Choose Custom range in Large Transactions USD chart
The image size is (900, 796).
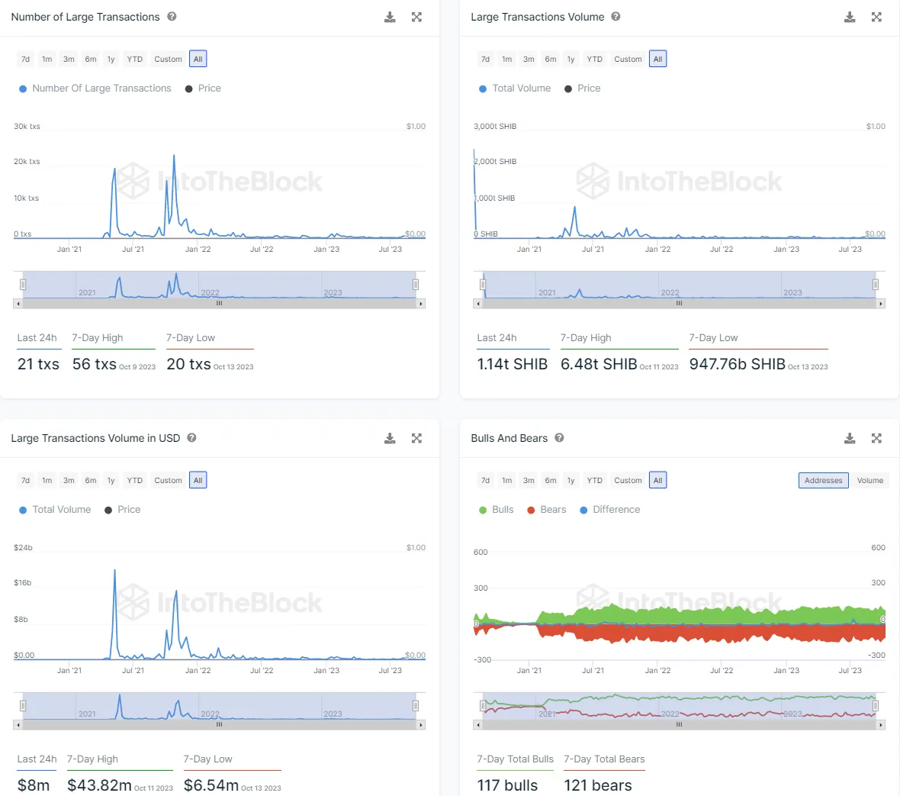pos(168,481)
